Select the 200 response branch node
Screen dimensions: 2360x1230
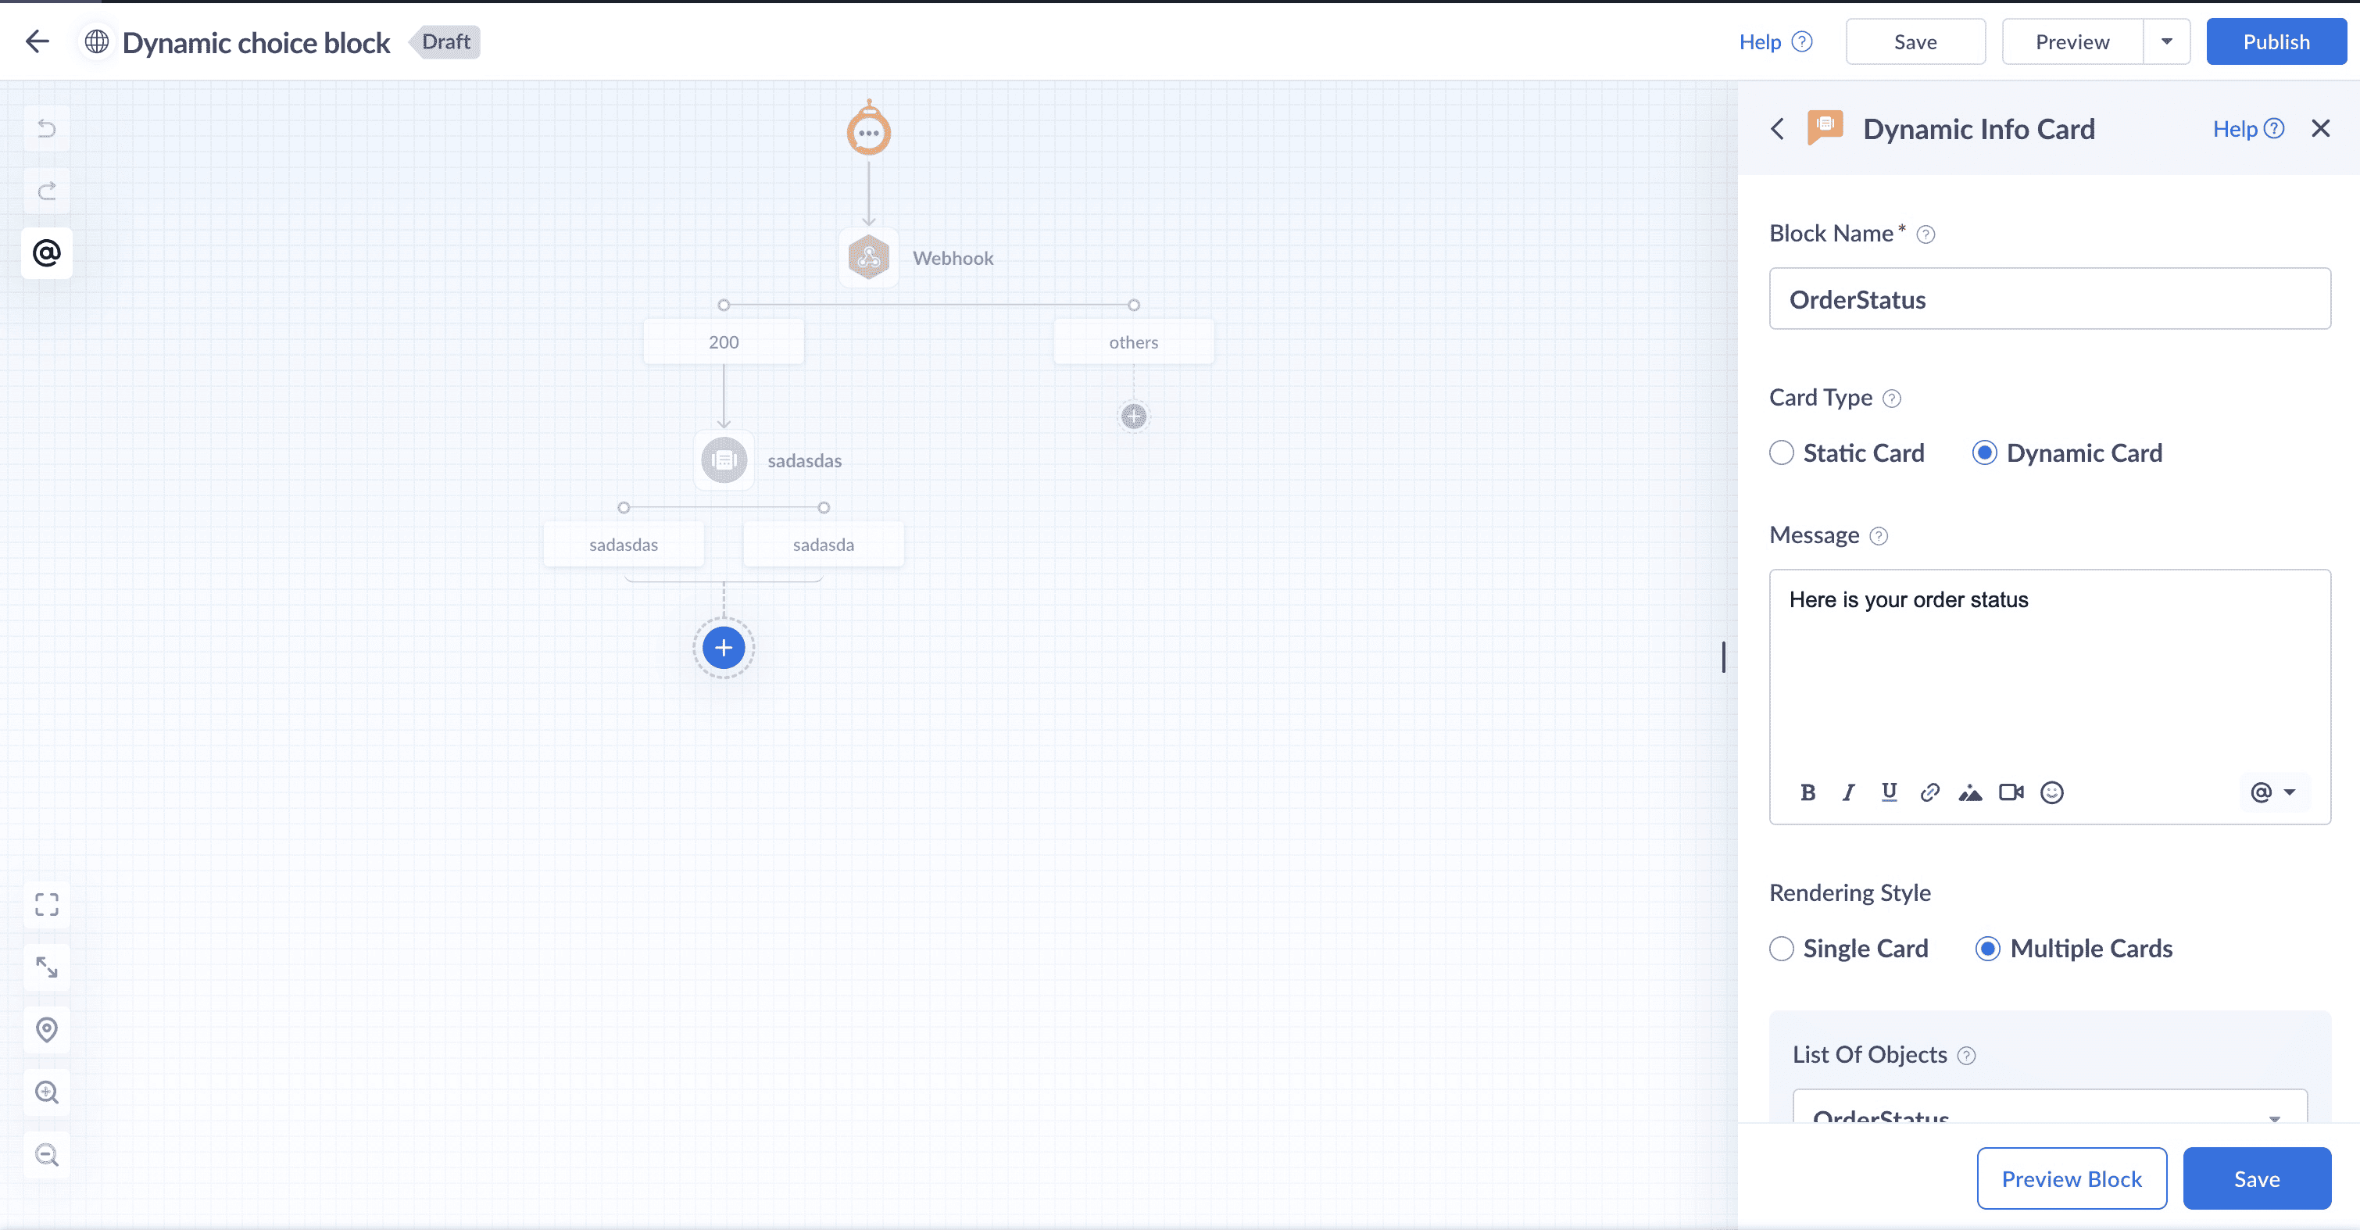coord(723,341)
